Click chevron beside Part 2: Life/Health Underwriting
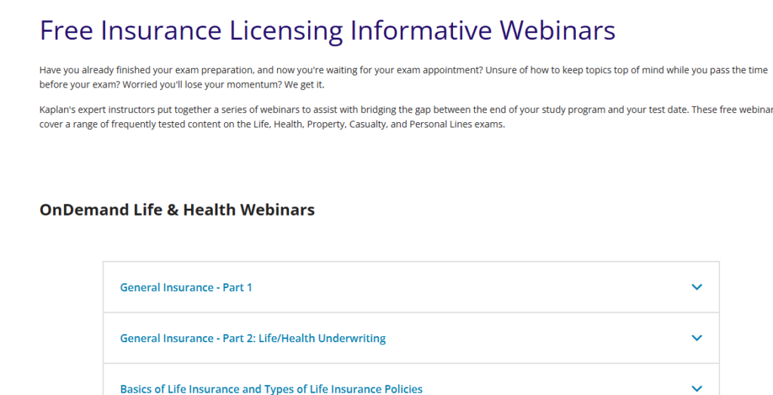The image size is (773, 395). click(697, 338)
